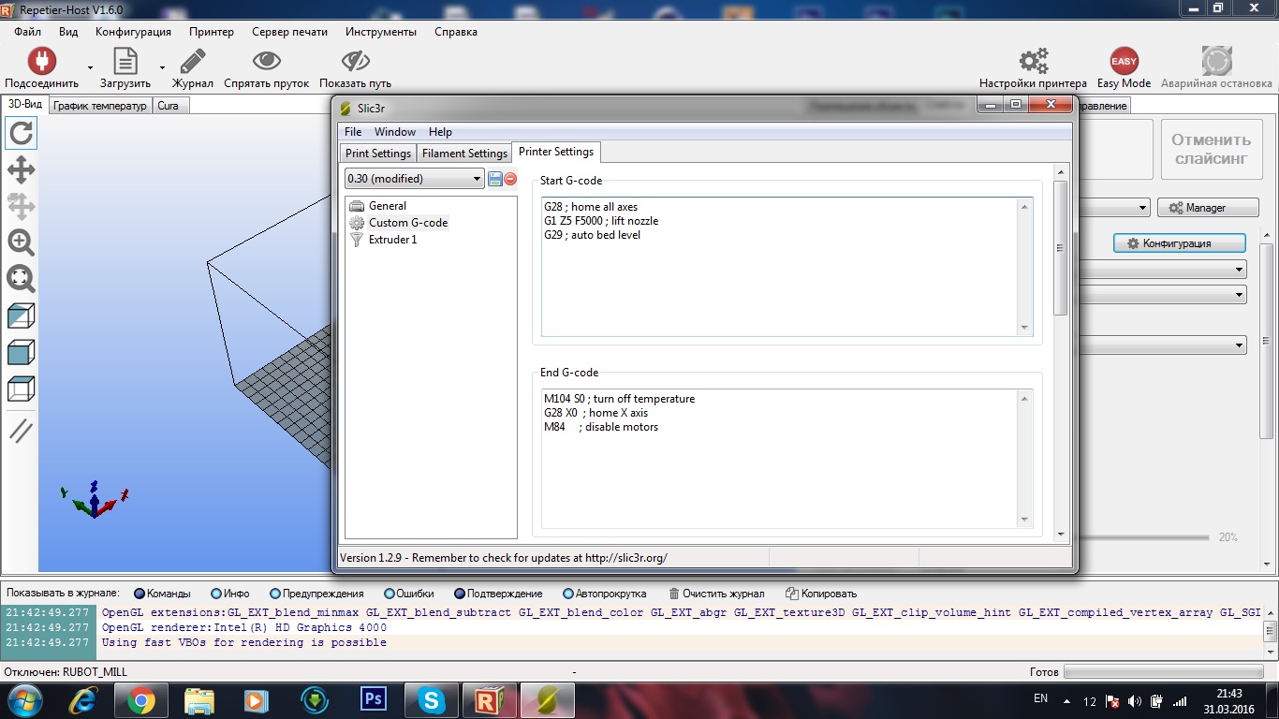
Task: Click the Очистить журнал trash icon
Action: pos(674,594)
